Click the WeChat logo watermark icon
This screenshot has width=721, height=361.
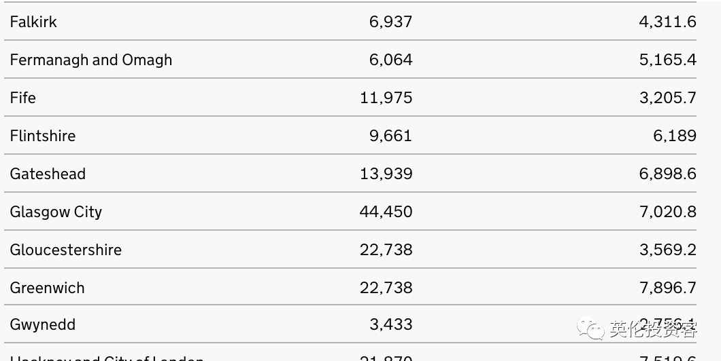point(590,328)
